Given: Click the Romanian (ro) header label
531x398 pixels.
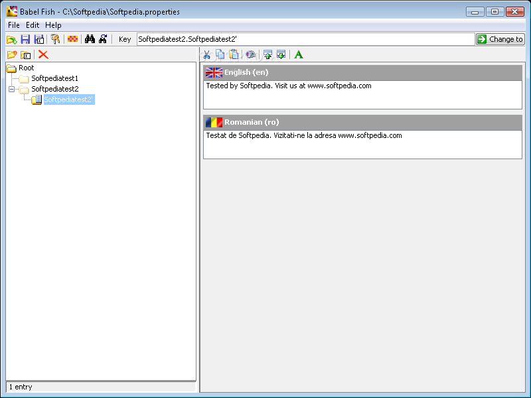Looking at the screenshot, I should click(252, 122).
